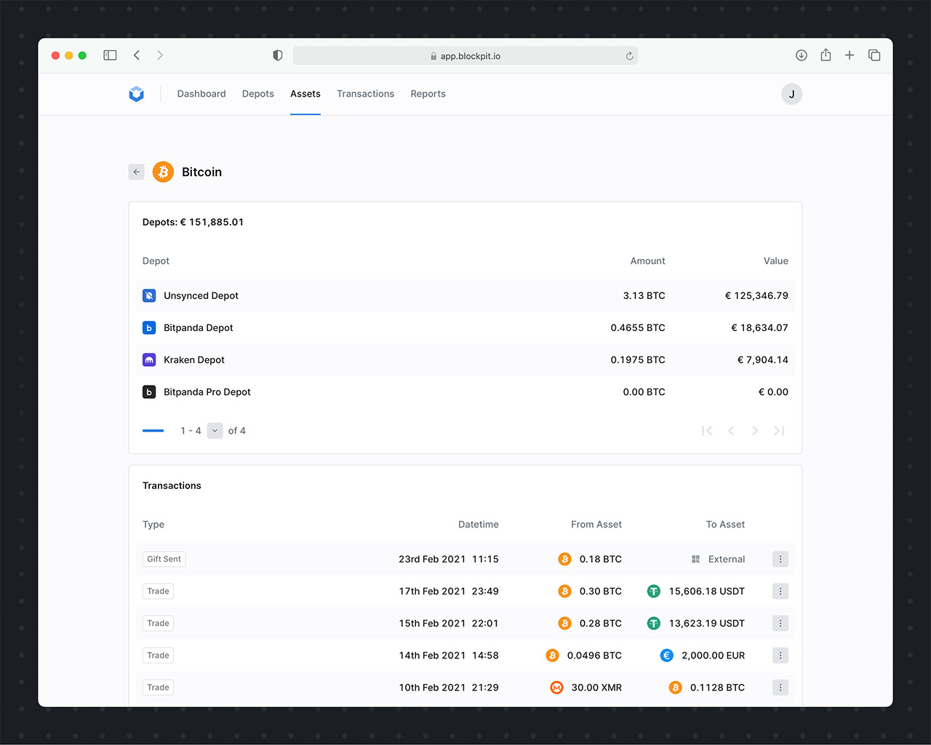Click the Trade tag on 14th Feb row
This screenshot has width=931, height=745.
(158, 655)
